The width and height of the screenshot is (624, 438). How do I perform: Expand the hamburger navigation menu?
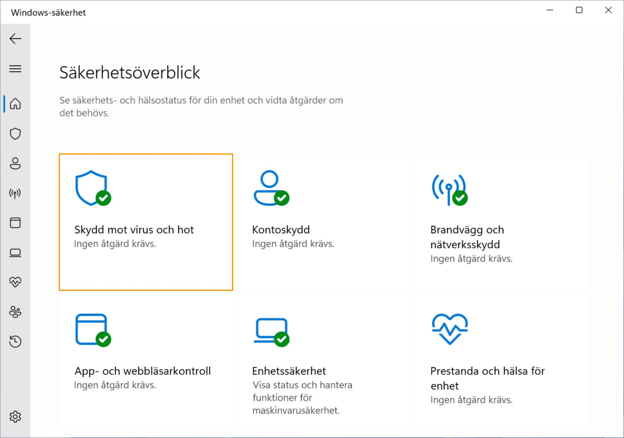pos(15,69)
